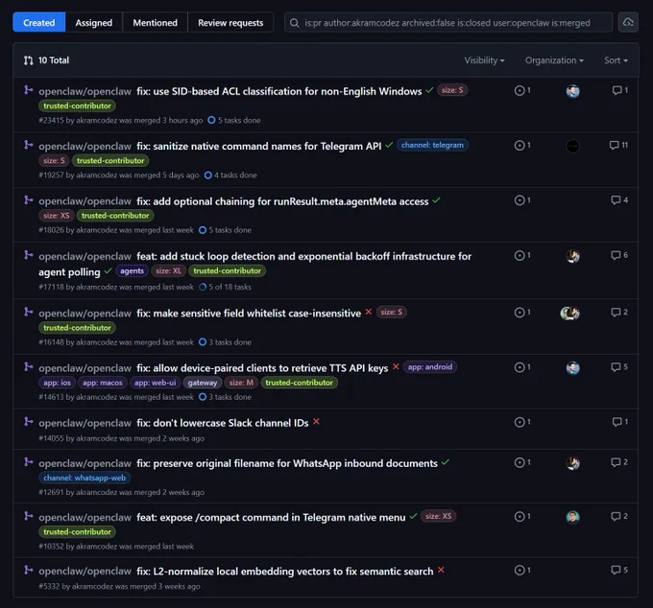Open 5 comments on L2-normalize PR
This screenshot has width=653, height=608.
(x=619, y=570)
